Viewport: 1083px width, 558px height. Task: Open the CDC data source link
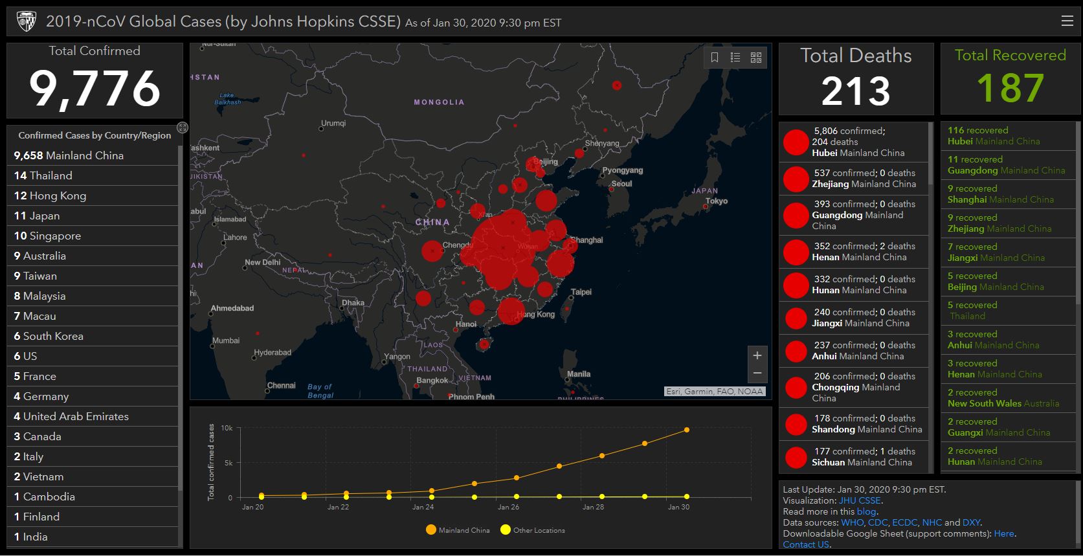pyautogui.click(x=878, y=522)
